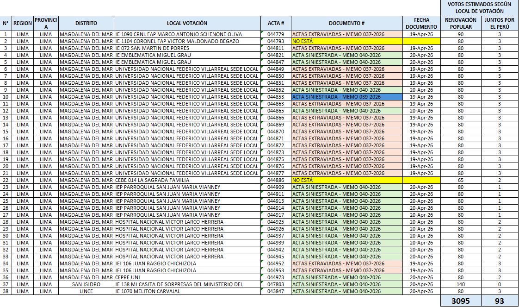The width and height of the screenshot is (519, 307).
Task: Select the LOCAL VOTACIÓN column header
Action: (x=187, y=23)
